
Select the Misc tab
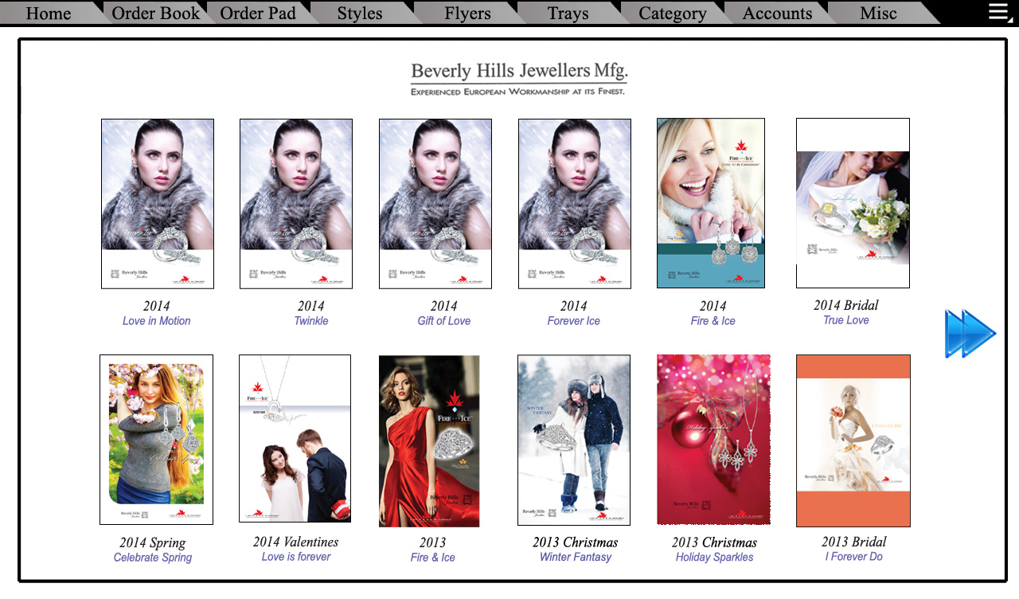[879, 13]
